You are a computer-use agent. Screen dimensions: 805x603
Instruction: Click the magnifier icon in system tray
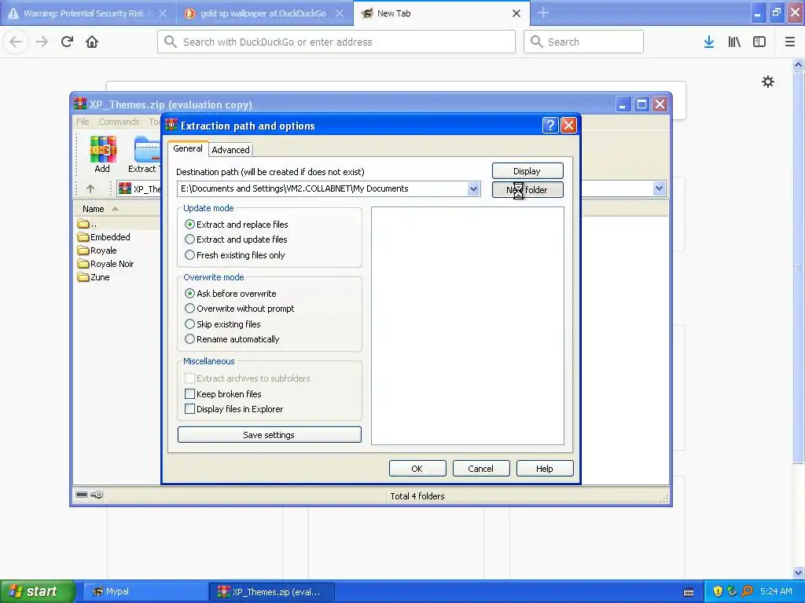pyautogui.click(x=747, y=591)
